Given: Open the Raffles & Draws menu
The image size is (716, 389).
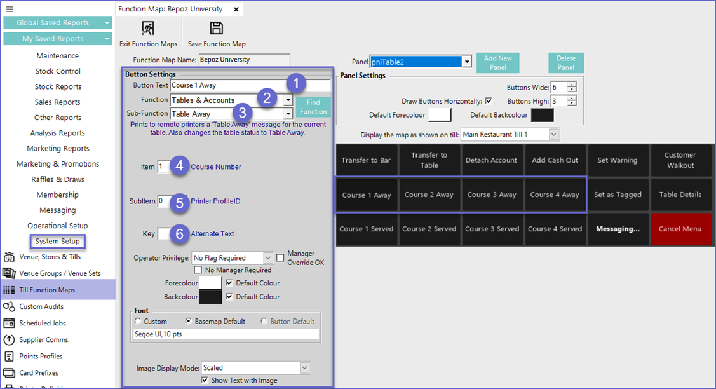Looking at the screenshot, I should click(x=58, y=179).
